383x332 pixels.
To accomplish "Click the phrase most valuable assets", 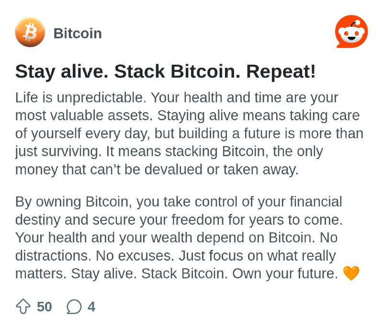I will 82,115.
